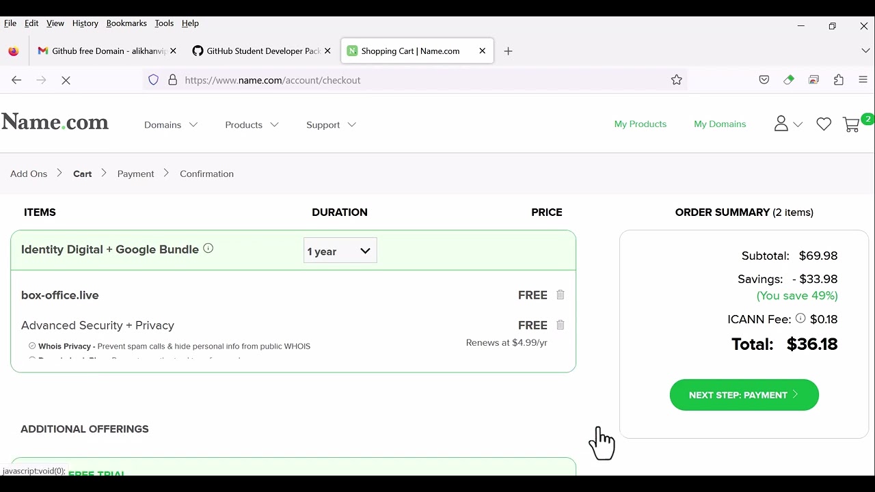
Task: Click the address bar URL
Action: coord(272,80)
